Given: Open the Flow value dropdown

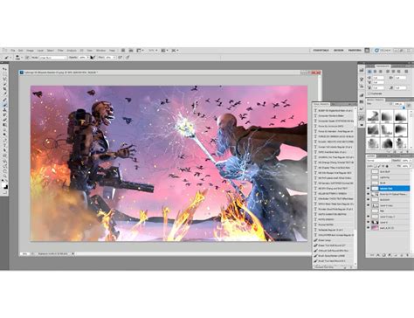Looking at the screenshot, I should (114, 58).
